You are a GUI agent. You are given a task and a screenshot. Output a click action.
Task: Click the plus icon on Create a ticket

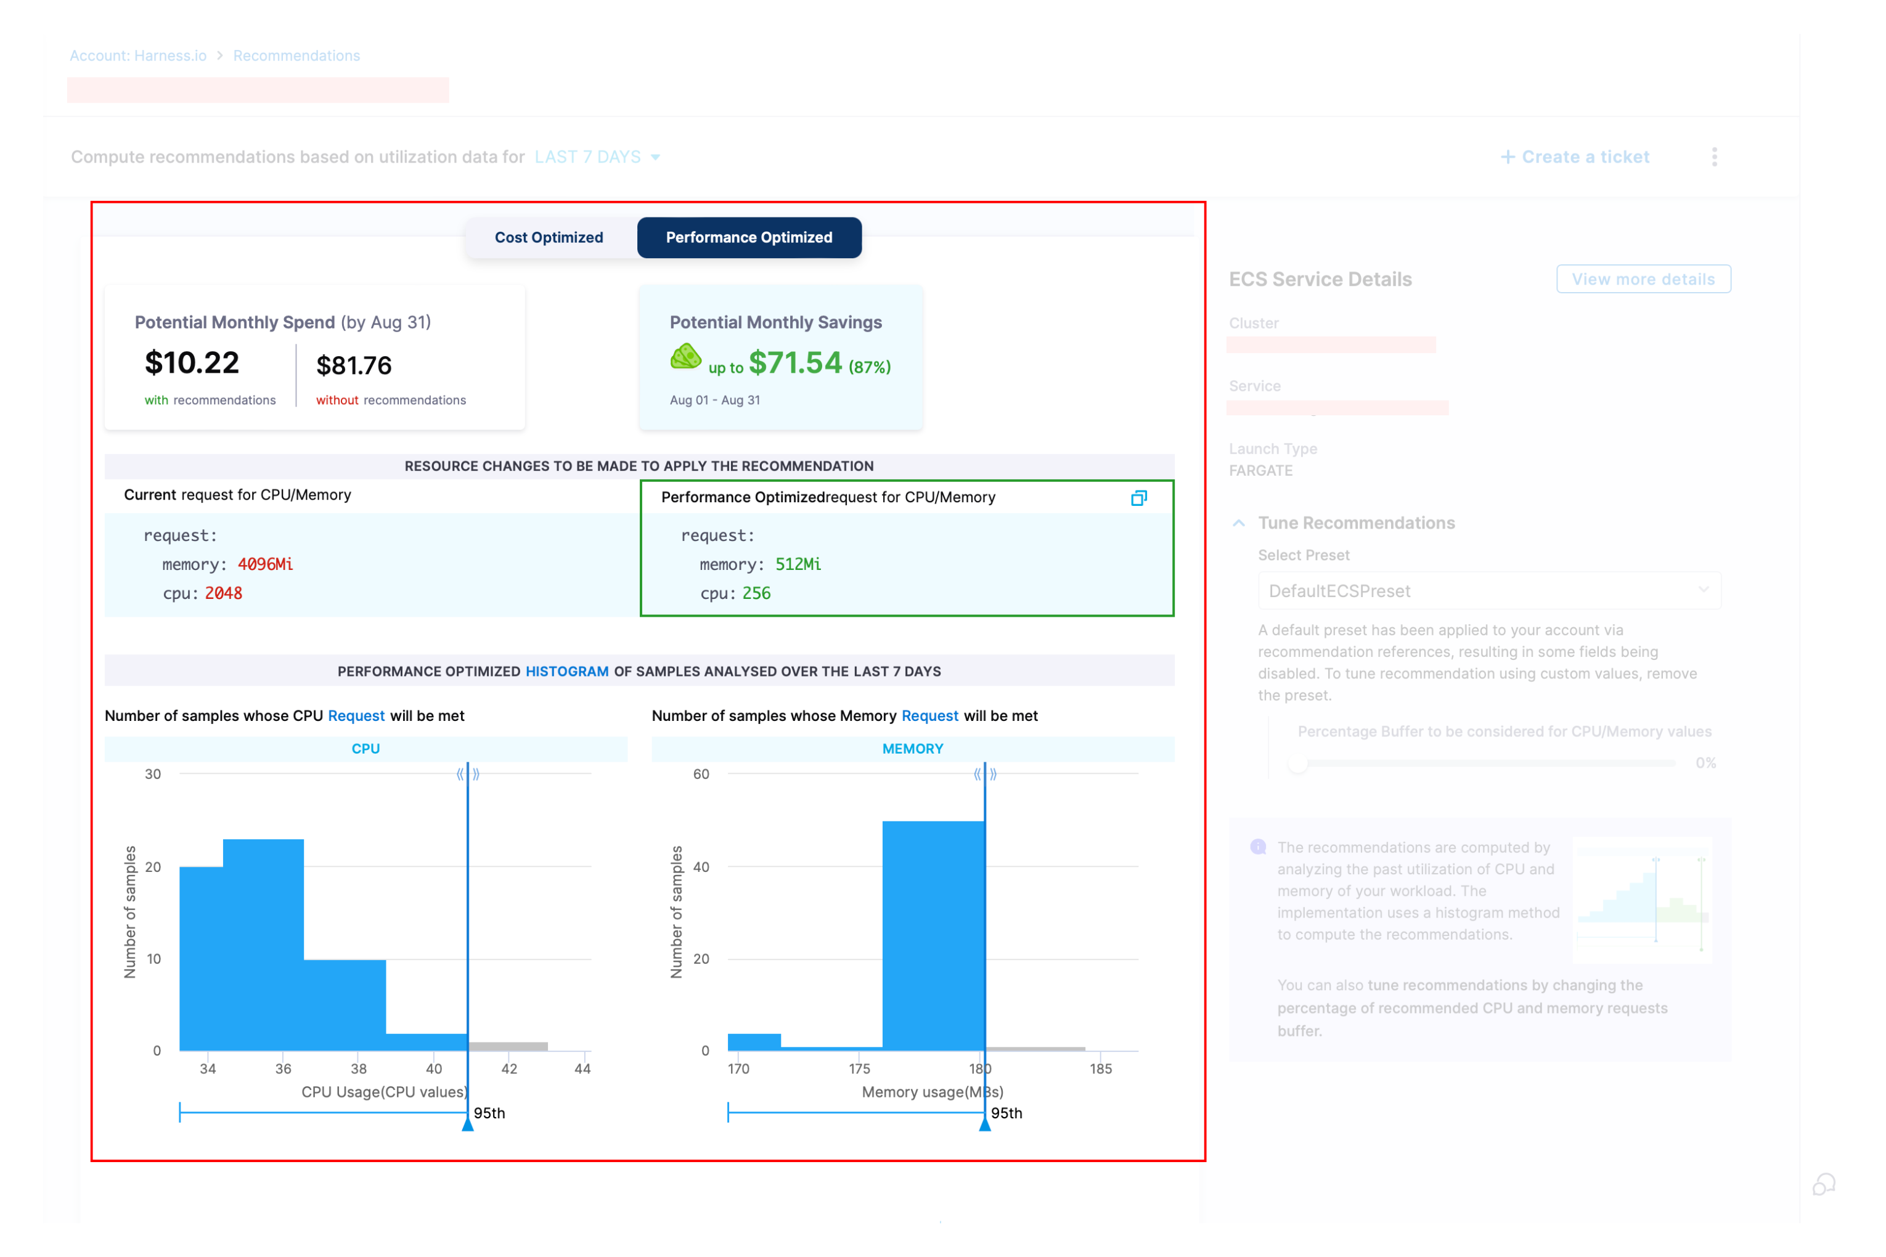[x=1508, y=157]
